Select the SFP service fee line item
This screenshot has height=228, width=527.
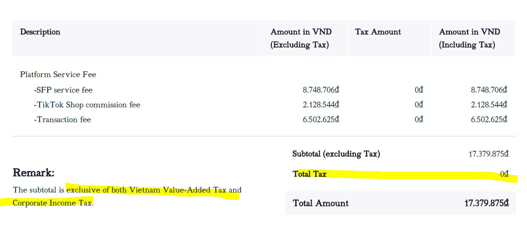63,90
